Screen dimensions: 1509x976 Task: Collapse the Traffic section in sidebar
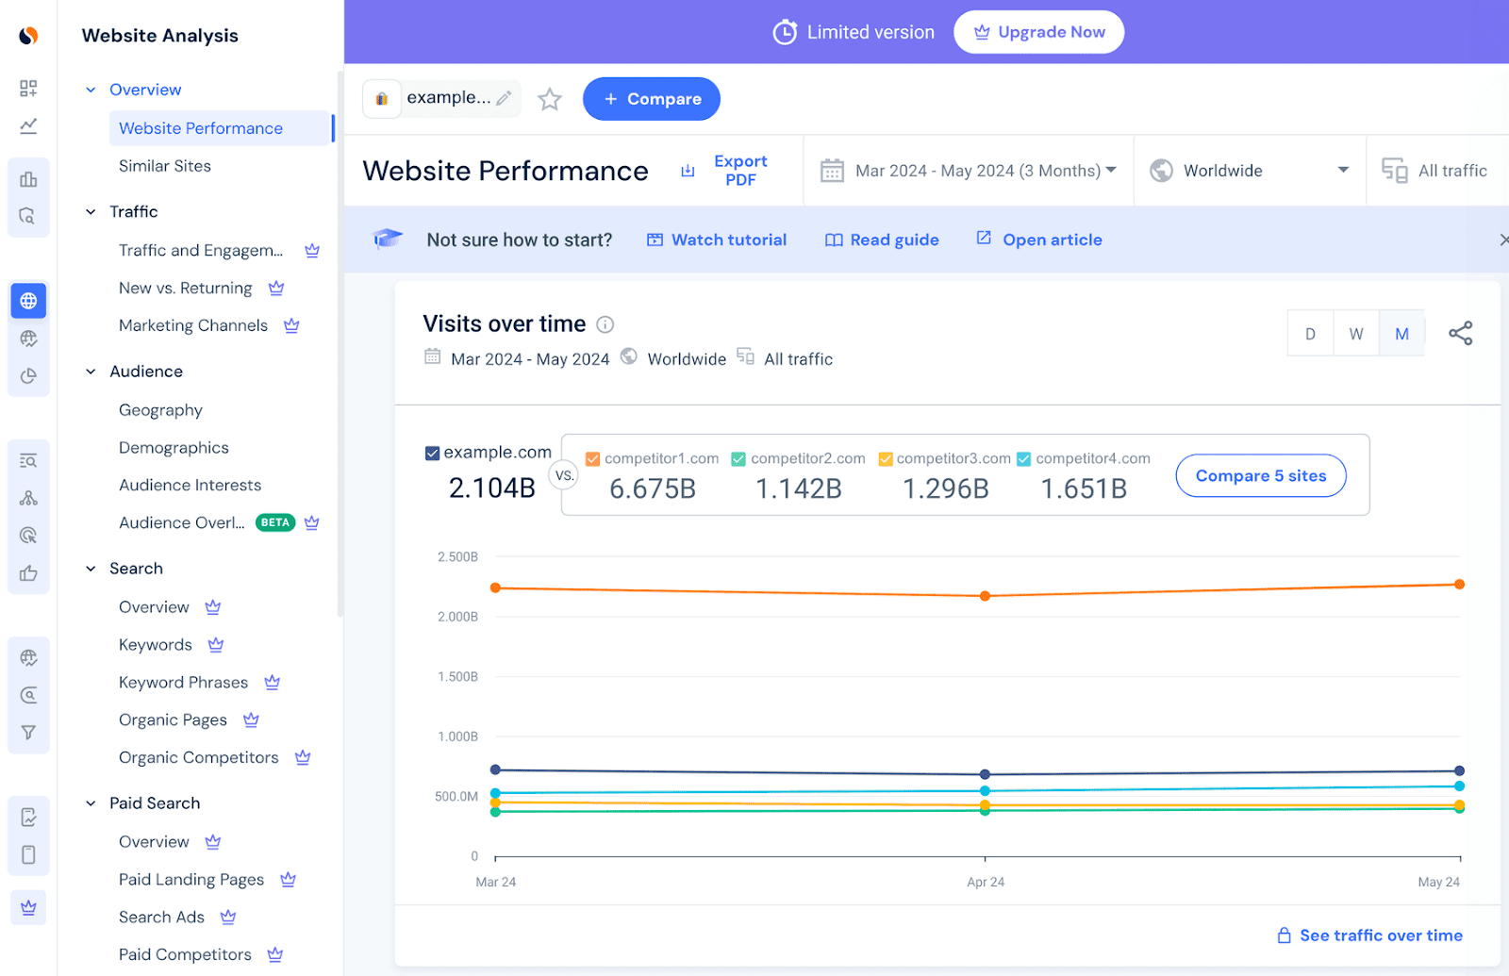coord(91,211)
